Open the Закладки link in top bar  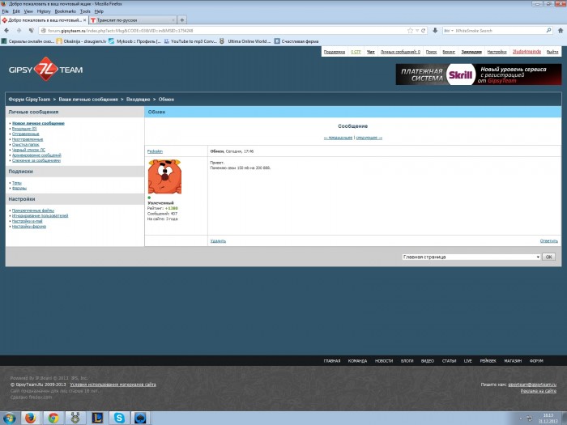coord(471,52)
